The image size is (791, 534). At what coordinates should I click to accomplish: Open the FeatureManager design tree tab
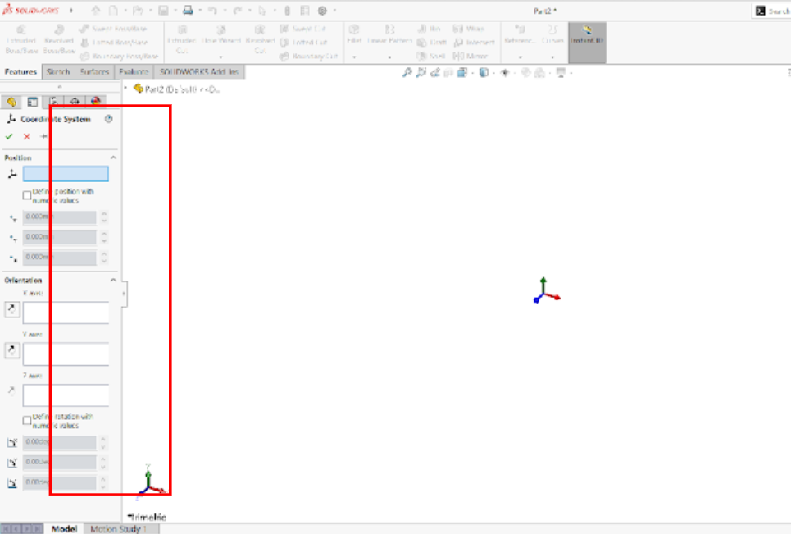coord(12,102)
